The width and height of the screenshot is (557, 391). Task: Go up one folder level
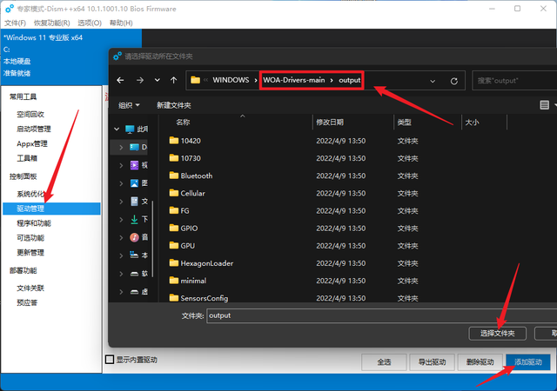[174, 81]
